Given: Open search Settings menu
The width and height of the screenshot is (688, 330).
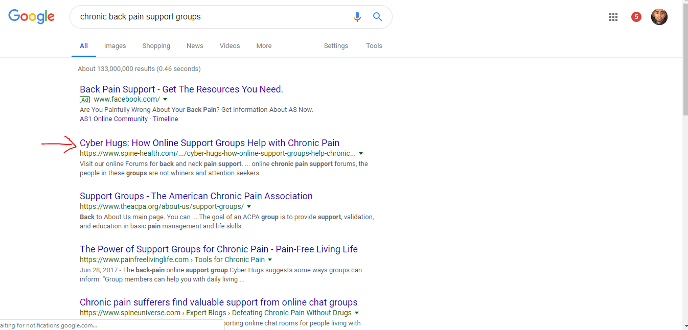Looking at the screenshot, I should pyautogui.click(x=336, y=46).
